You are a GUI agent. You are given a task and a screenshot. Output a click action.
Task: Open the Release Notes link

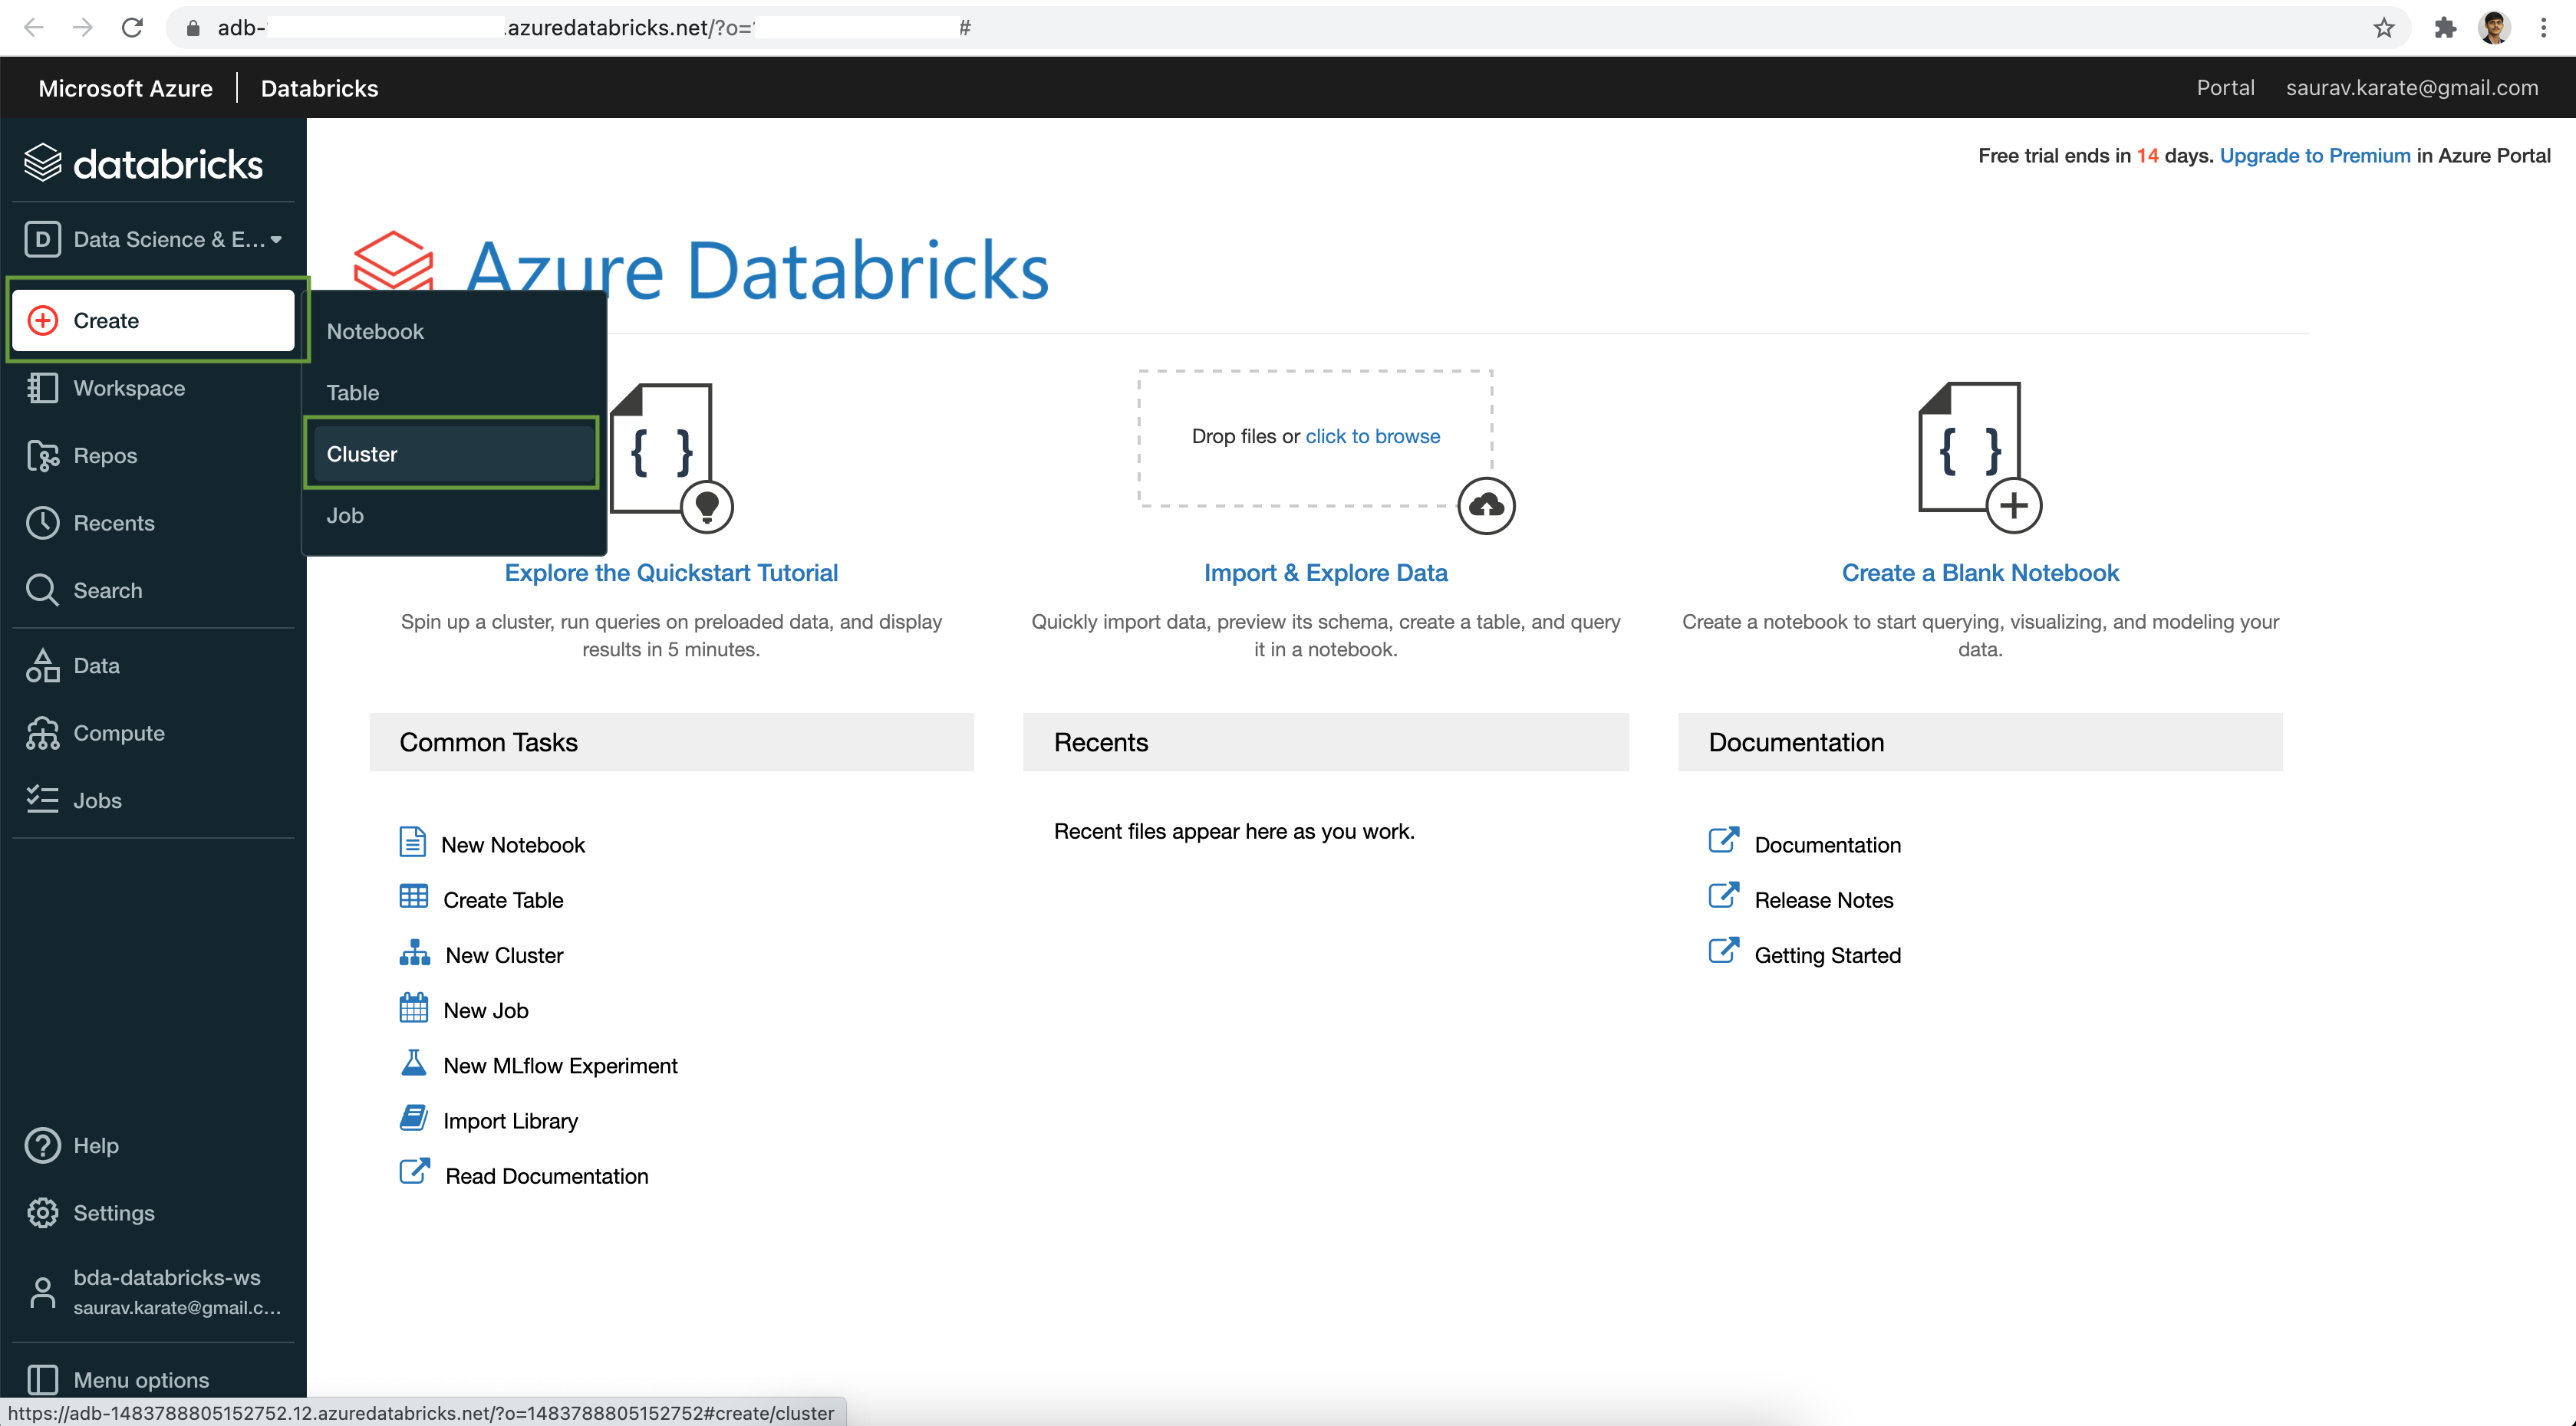tap(1823, 900)
